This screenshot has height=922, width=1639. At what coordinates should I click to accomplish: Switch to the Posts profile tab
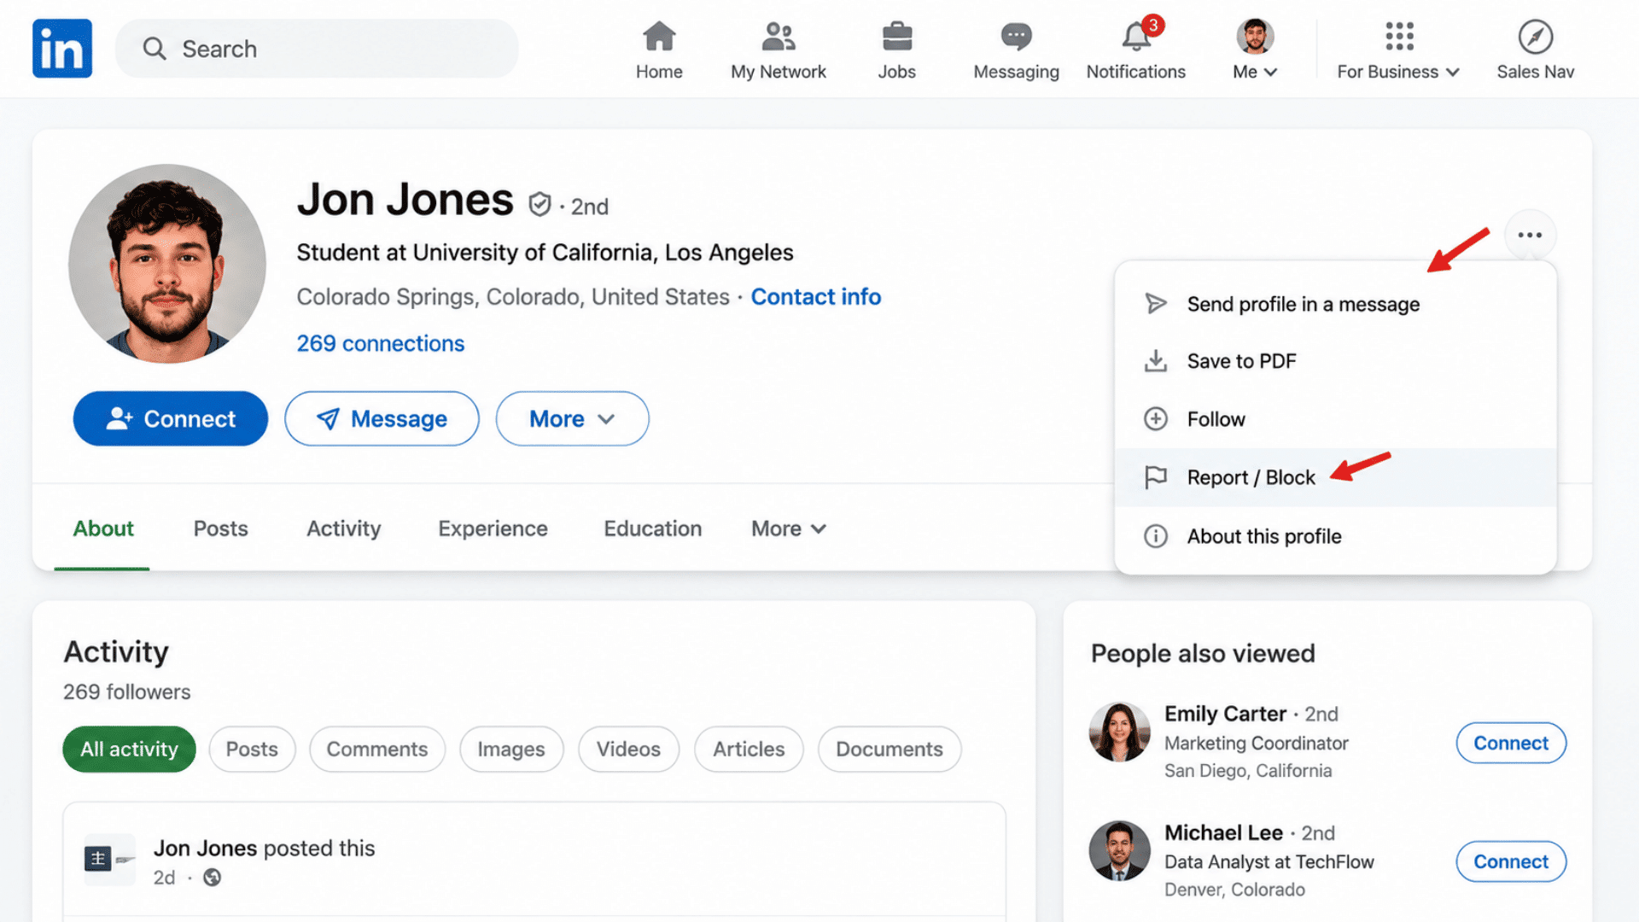[220, 528]
